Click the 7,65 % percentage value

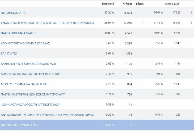(x=110, y=43)
